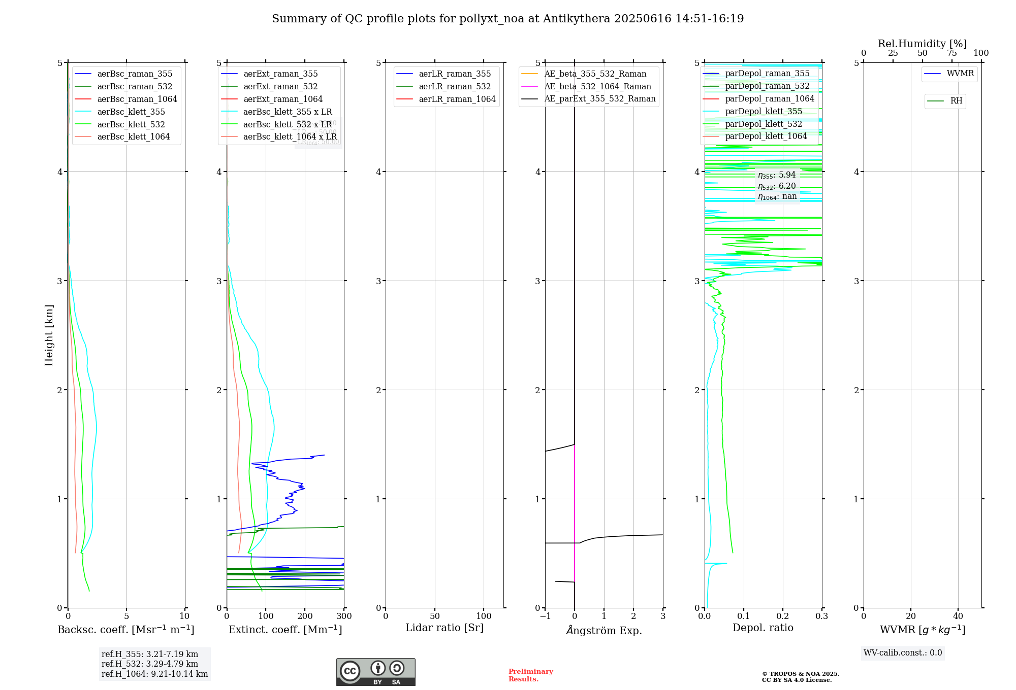Select legend entry parDepol_klett_1064
This screenshot has width=1016, height=690.
coord(755,136)
